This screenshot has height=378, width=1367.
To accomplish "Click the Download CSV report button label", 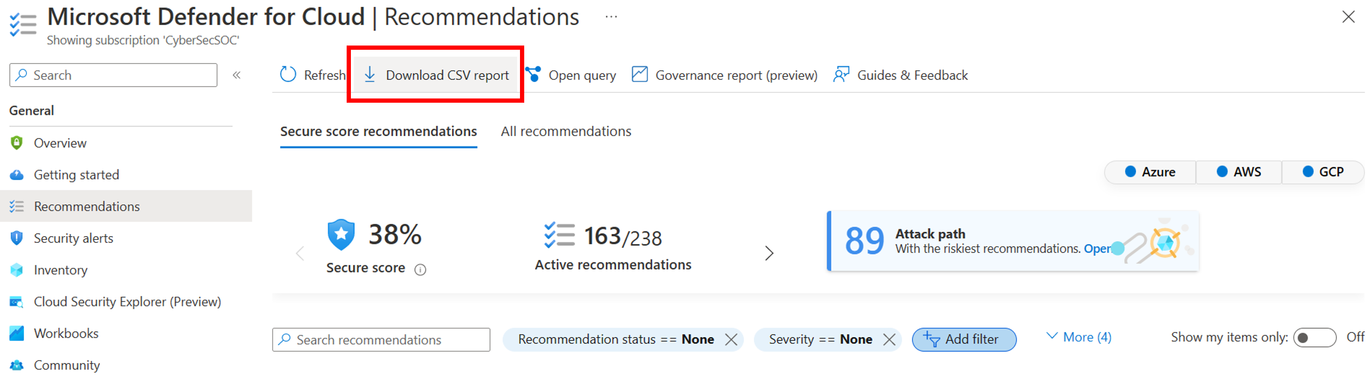I will pyautogui.click(x=447, y=75).
